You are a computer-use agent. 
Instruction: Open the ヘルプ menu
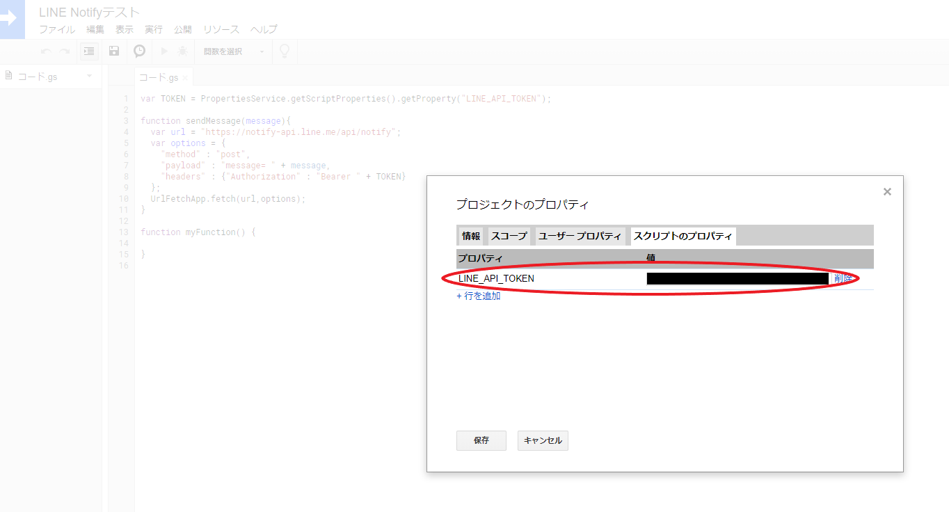pyautogui.click(x=264, y=29)
